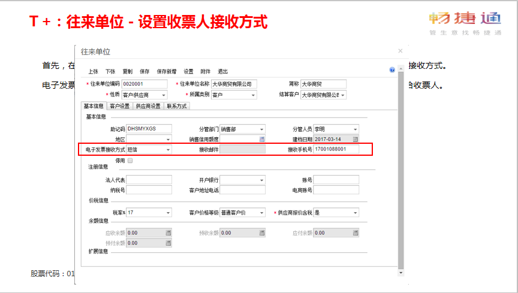
Task: Open the 地区 dropdown
Action: (x=168, y=140)
